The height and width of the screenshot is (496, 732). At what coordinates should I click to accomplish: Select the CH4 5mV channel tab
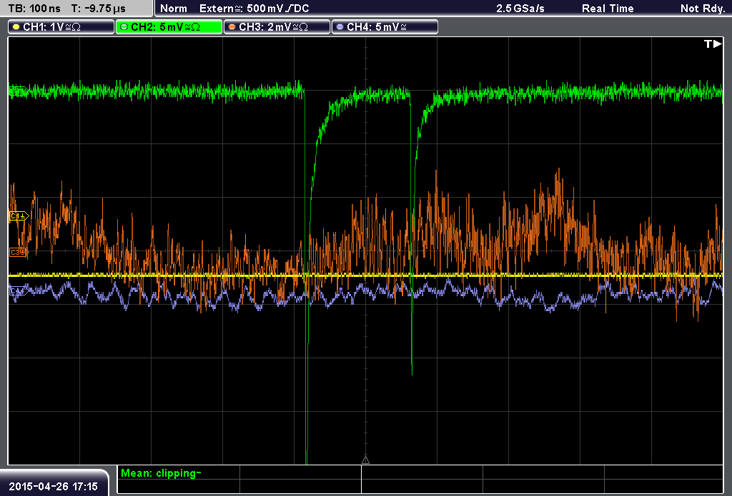(x=385, y=27)
